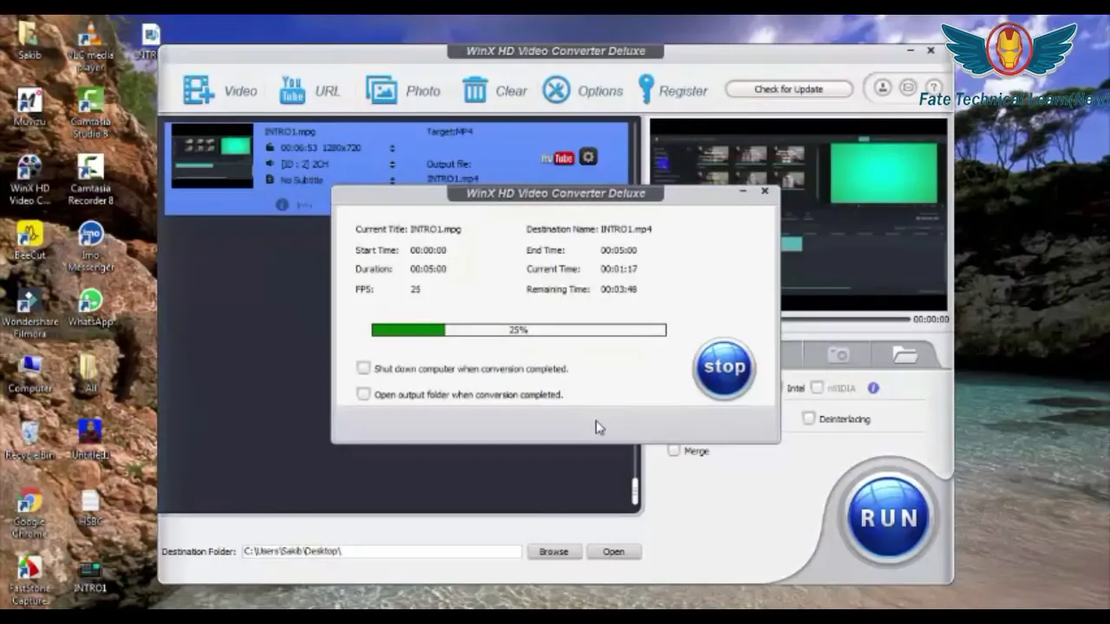The image size is (1110, 624).
Task: Click the preview player video frame
Action: [799, 215]
